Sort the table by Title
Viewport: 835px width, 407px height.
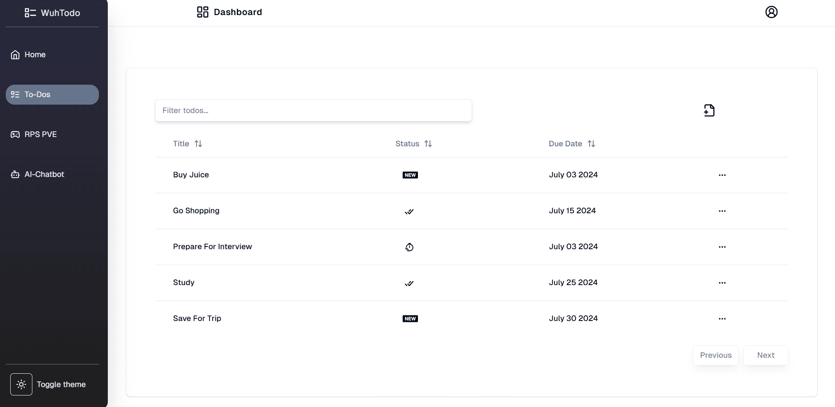tap(198, 144)
